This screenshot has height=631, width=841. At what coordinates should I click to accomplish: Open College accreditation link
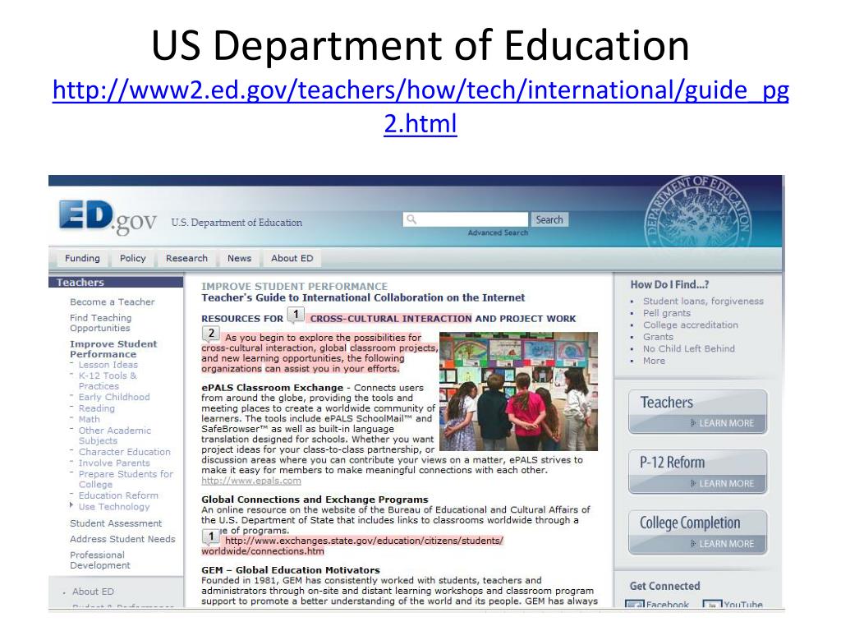click(x=690, y=325)
